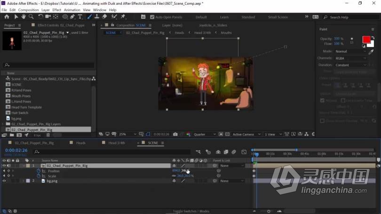Select the Puppet Pin tool

click(x=123, y=16)
